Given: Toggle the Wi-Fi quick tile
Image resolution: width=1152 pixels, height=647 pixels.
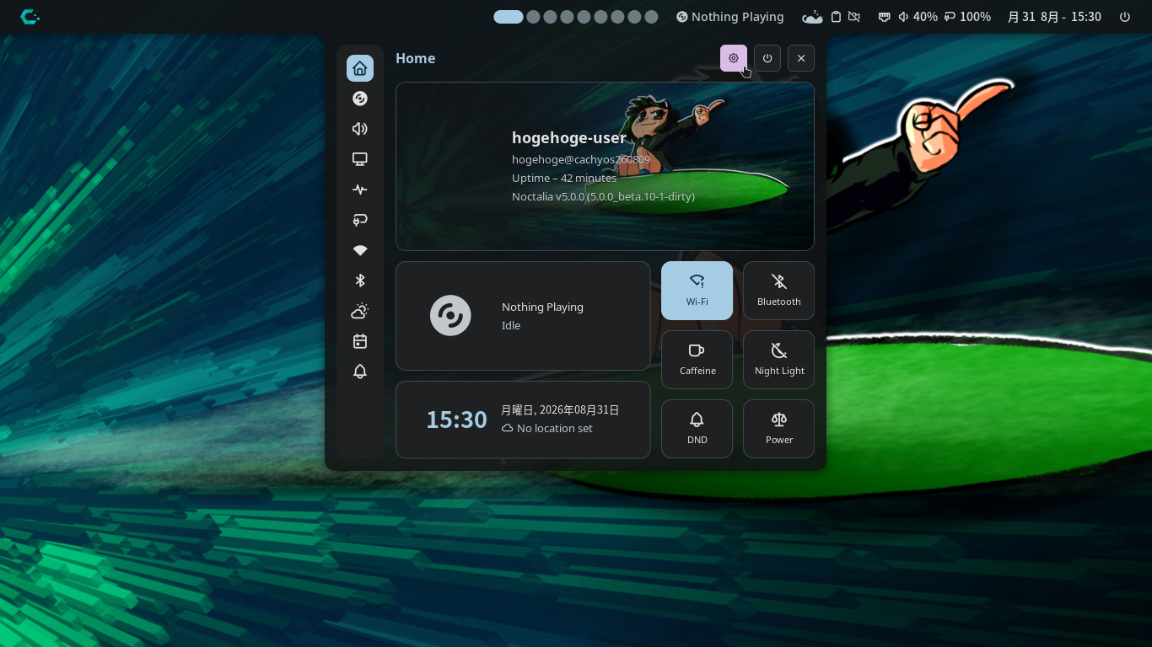Looking at the screenshot, I should point(697,291).
